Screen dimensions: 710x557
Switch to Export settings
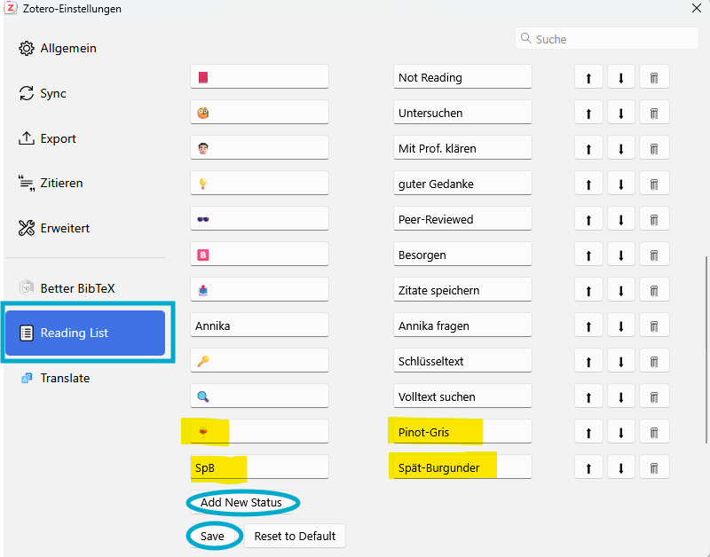point(85,138)
